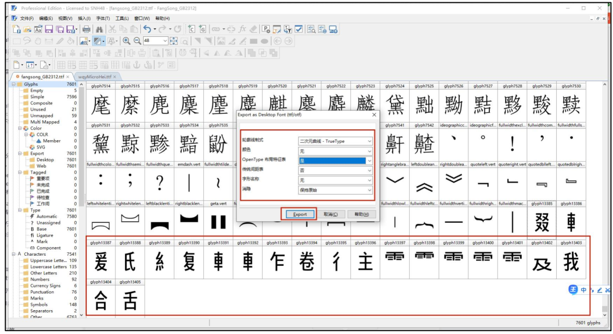Open the 编辑(E) menu
Viewport: 613px width, 334px height.
pyautogui.click(x=46, y=18)
